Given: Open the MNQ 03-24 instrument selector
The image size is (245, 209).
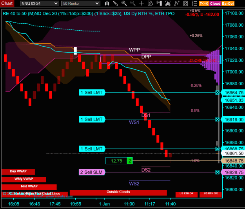Looking at the screenshot, I should coord(39,4).
